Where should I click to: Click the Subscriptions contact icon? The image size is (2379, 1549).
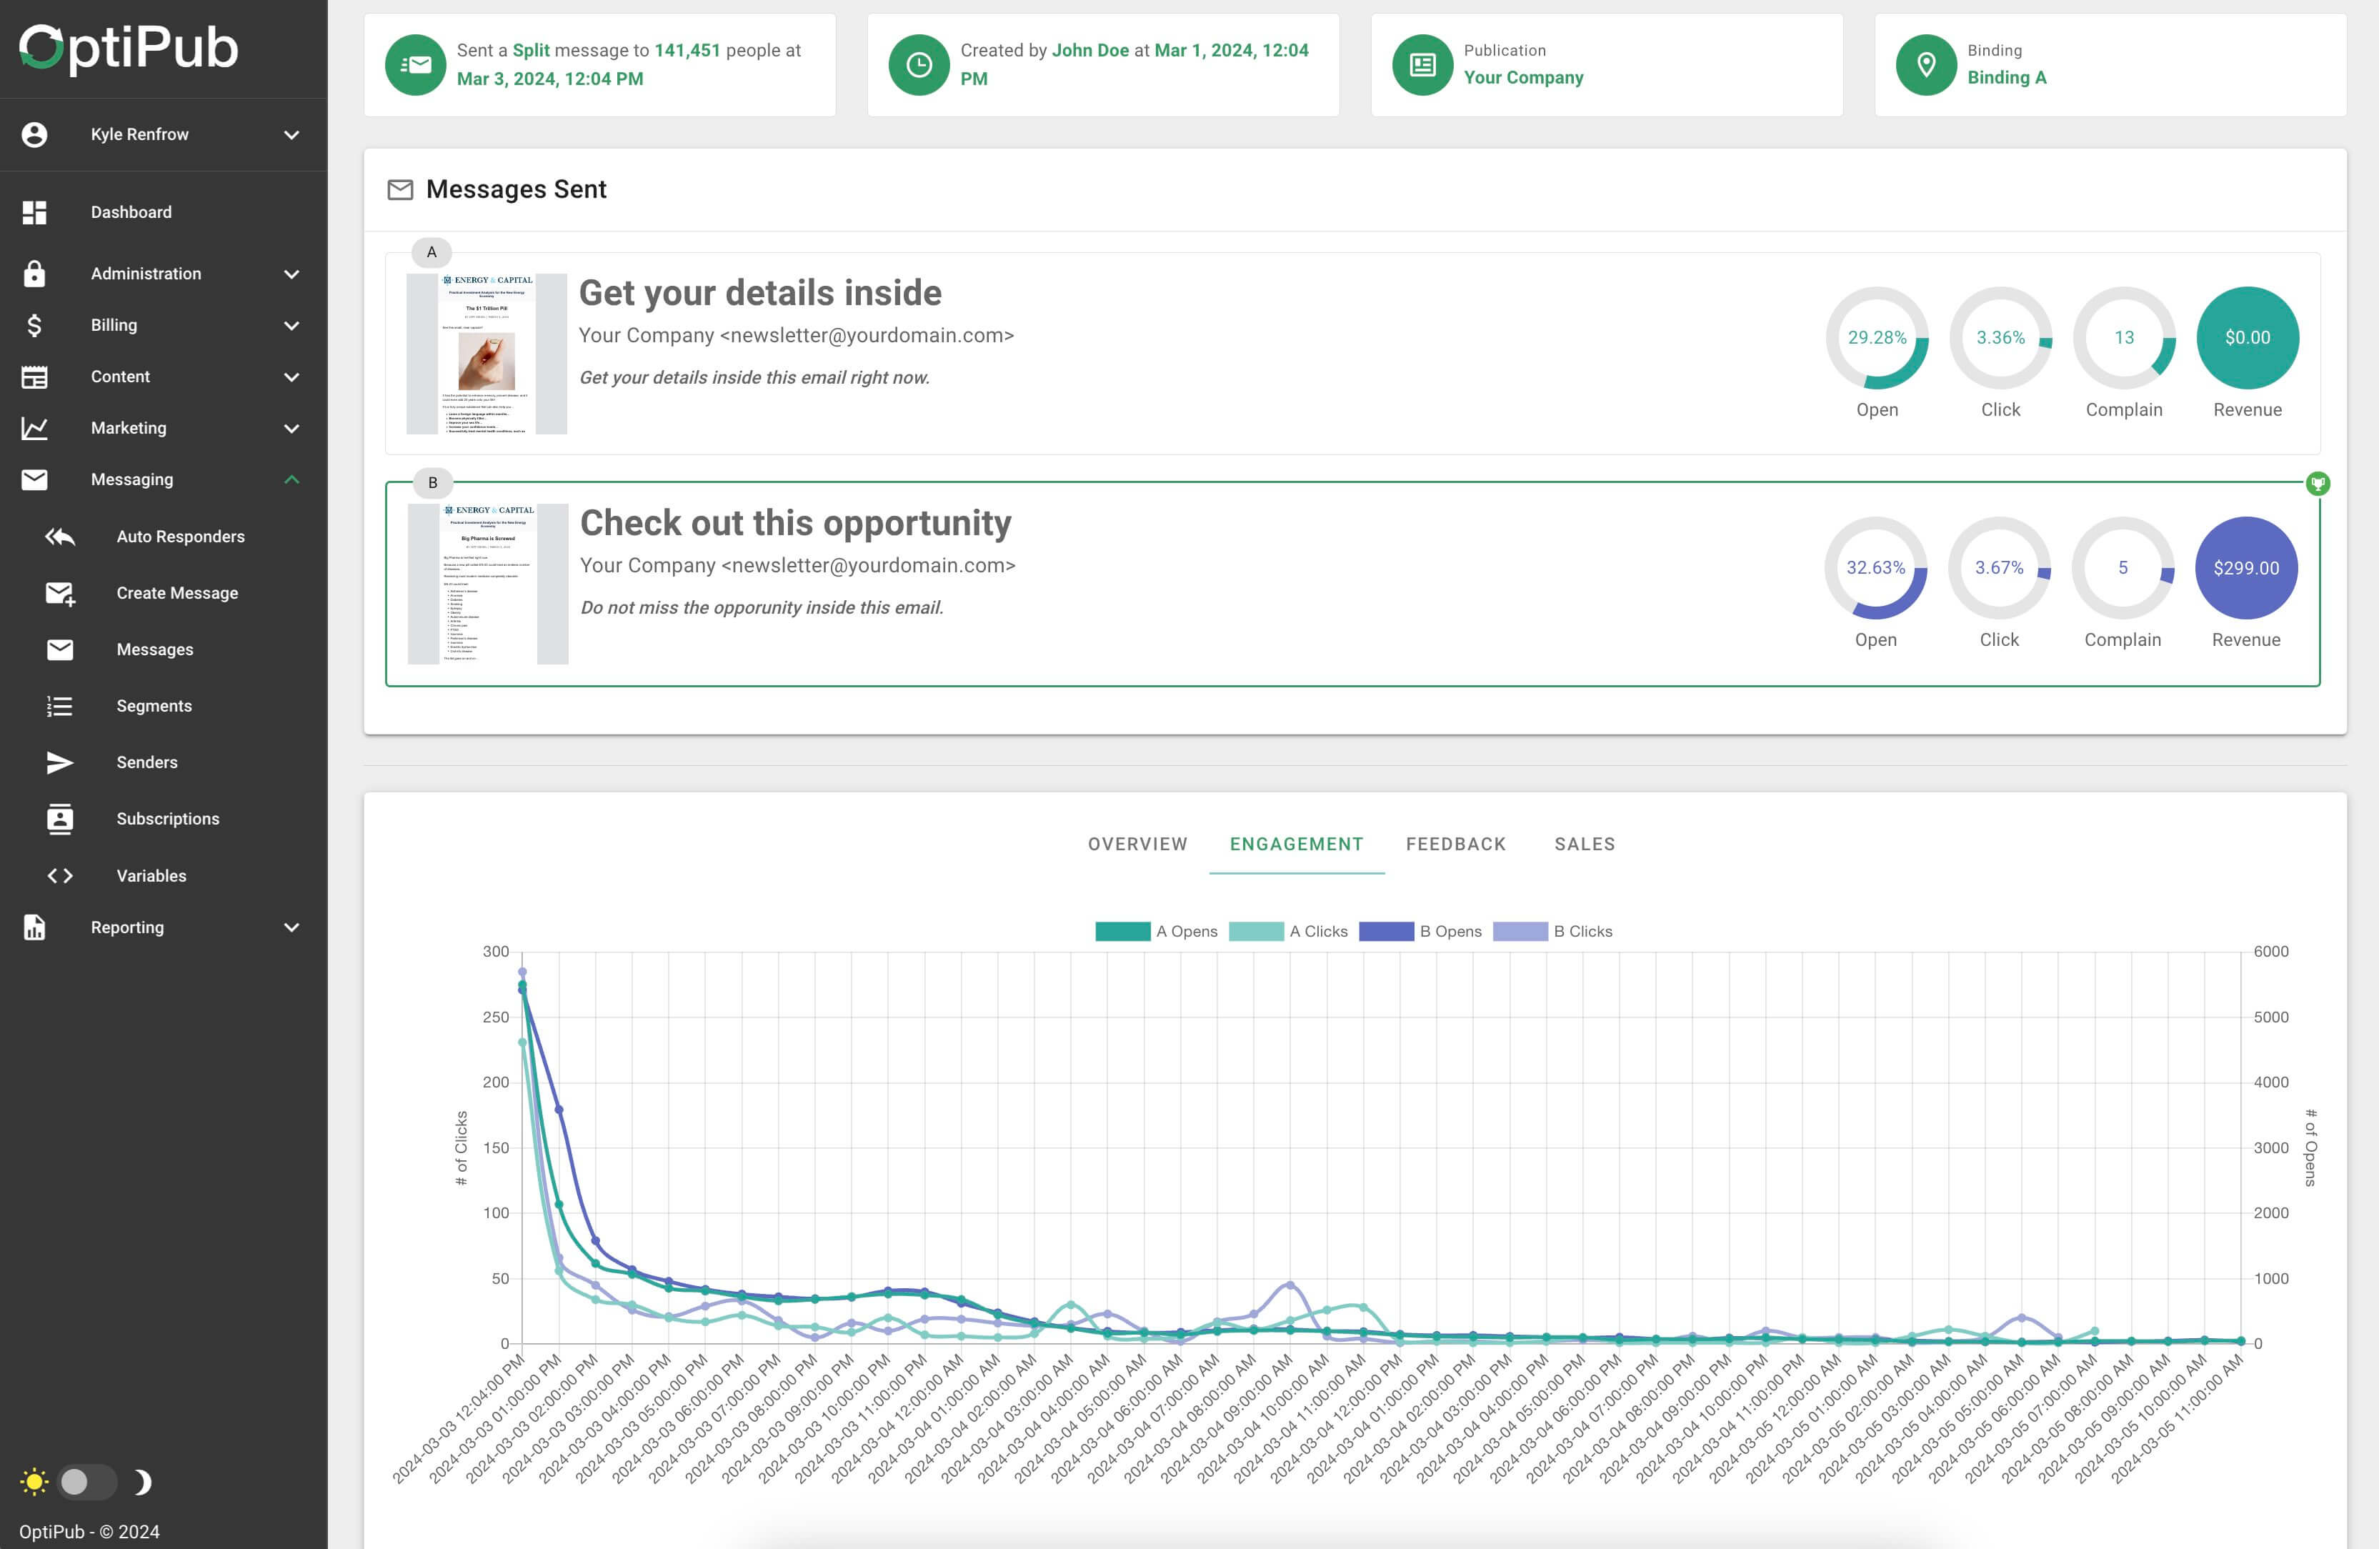coord(60,819)
